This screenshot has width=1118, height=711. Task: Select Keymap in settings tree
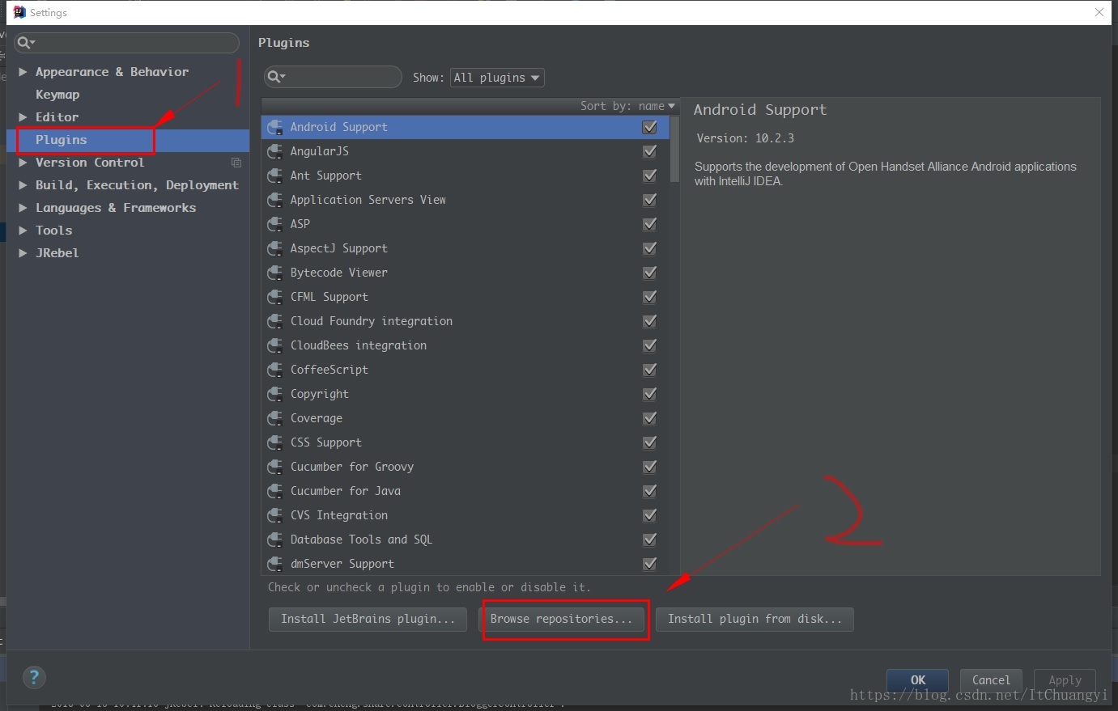[x=57, y=95]
